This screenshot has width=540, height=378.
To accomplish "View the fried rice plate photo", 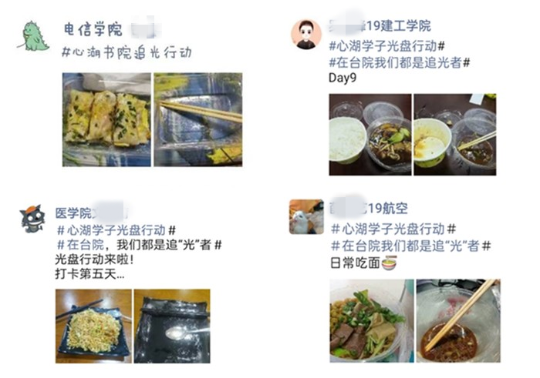I will [x=93, y=326].
